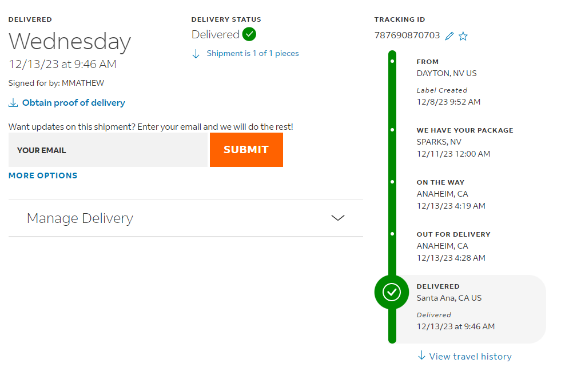
Task: Expand the Manage Delivery chevron
Action: click(338, 218)
